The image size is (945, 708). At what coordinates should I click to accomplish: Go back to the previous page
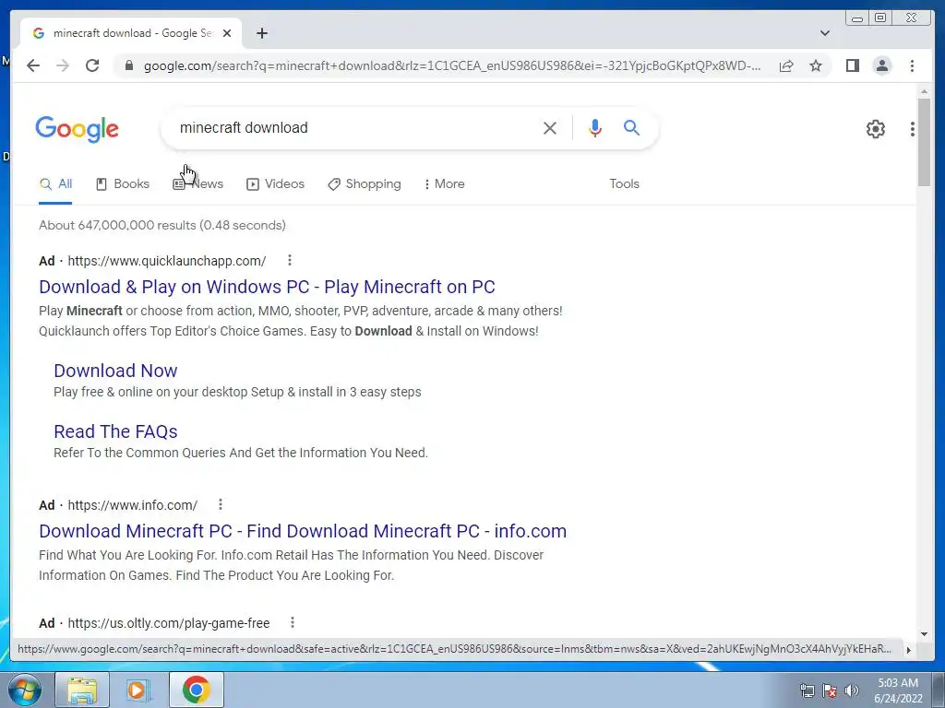33,65
